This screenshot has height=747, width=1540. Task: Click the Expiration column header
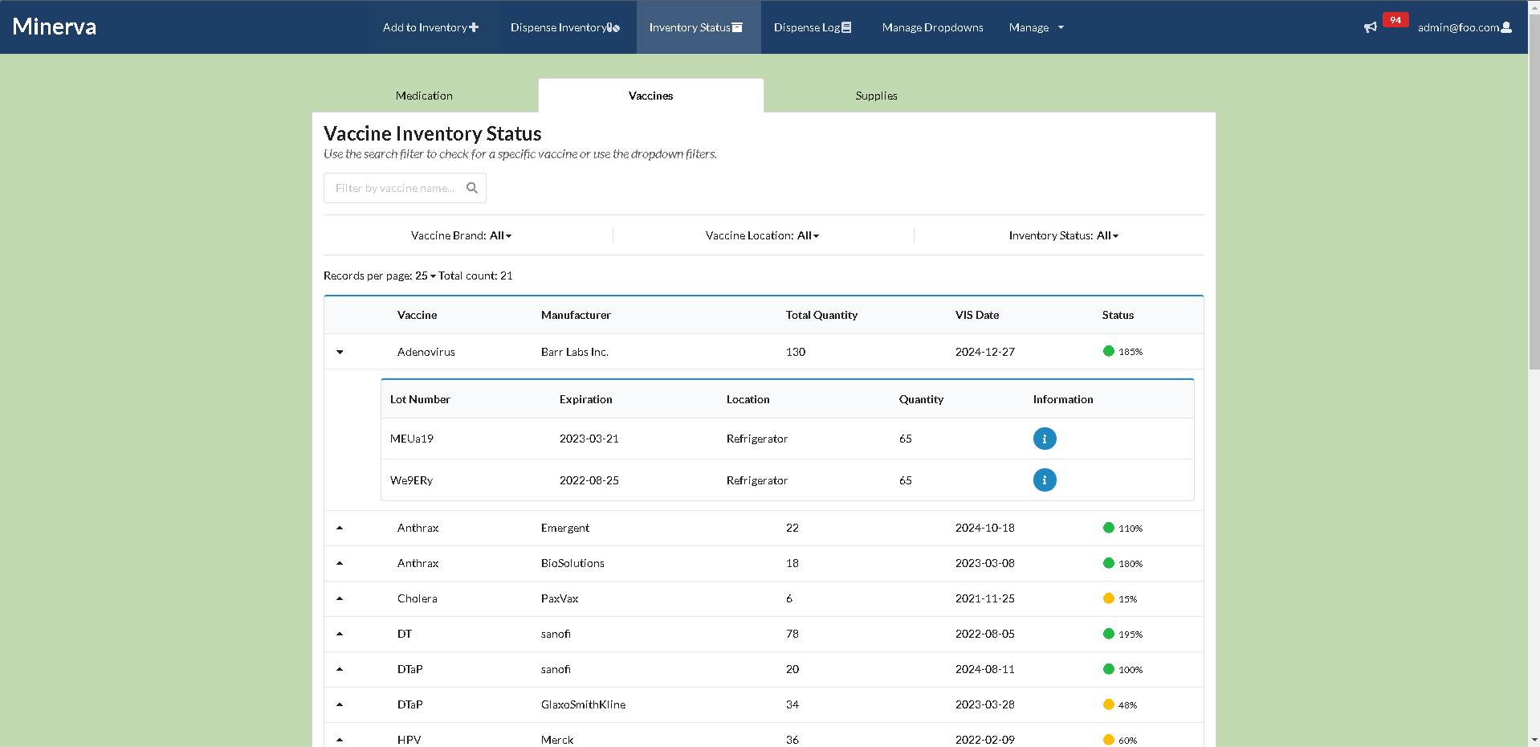pyautogui.click(x=585, y=399)
